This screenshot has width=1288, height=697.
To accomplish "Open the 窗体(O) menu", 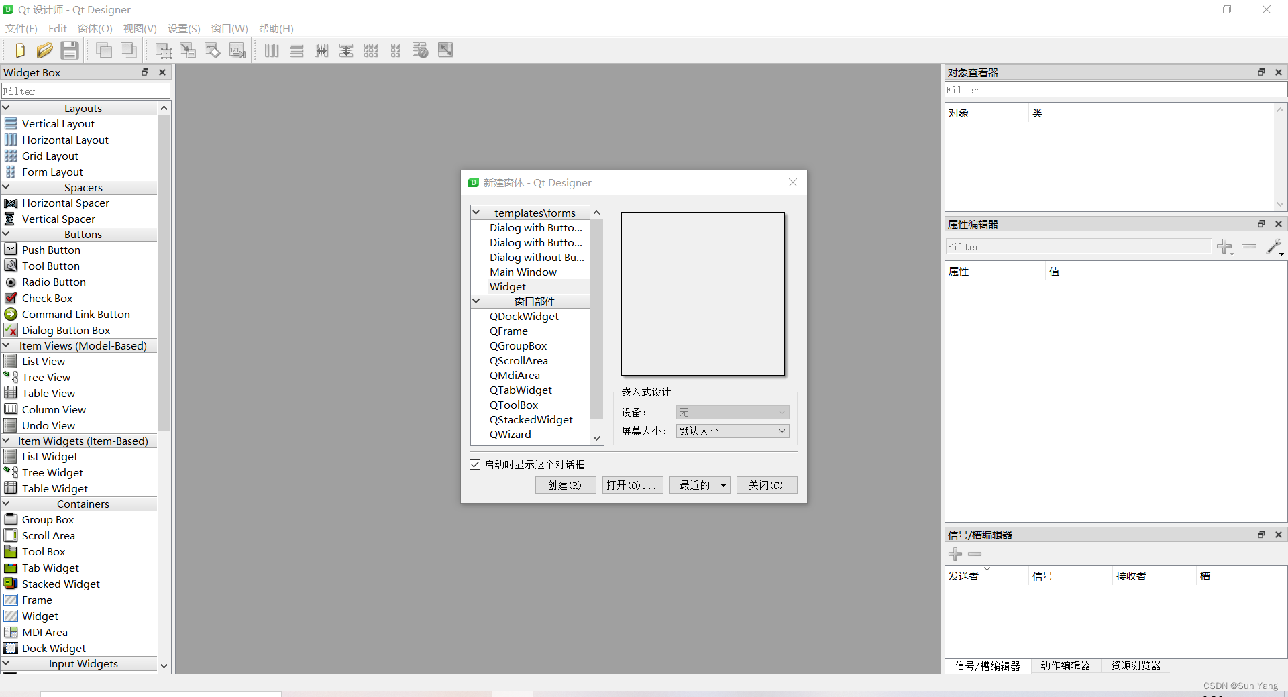I will click(95, 28).
